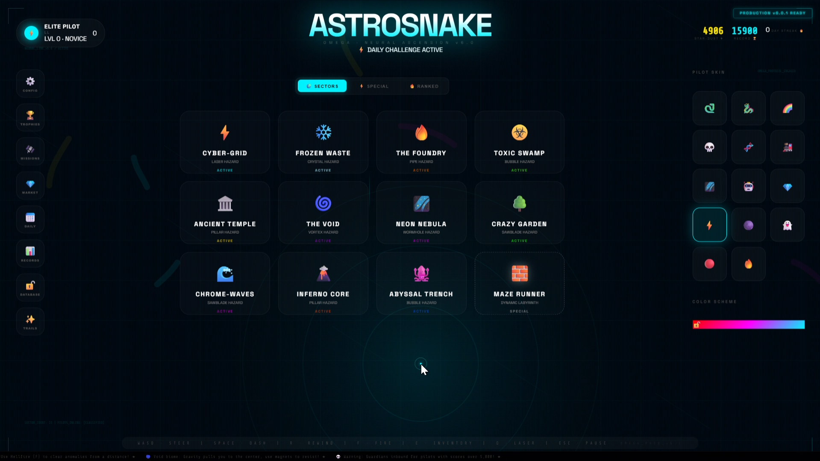Select the Inferno Core sector
The width and height of the screenshot is (820, 461).
pyautogui.click(x=323, y=283)
